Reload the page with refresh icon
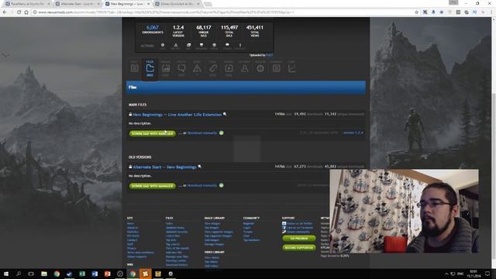Screen dimensions: 496x279 [x=19, y=12]
